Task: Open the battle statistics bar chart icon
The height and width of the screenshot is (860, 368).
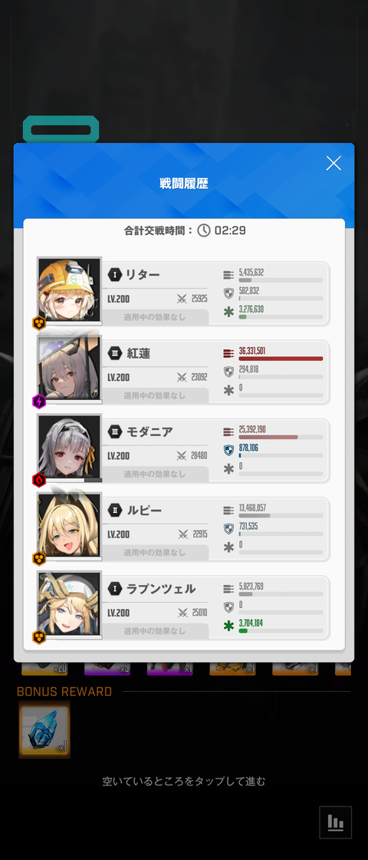Action: 335,822
